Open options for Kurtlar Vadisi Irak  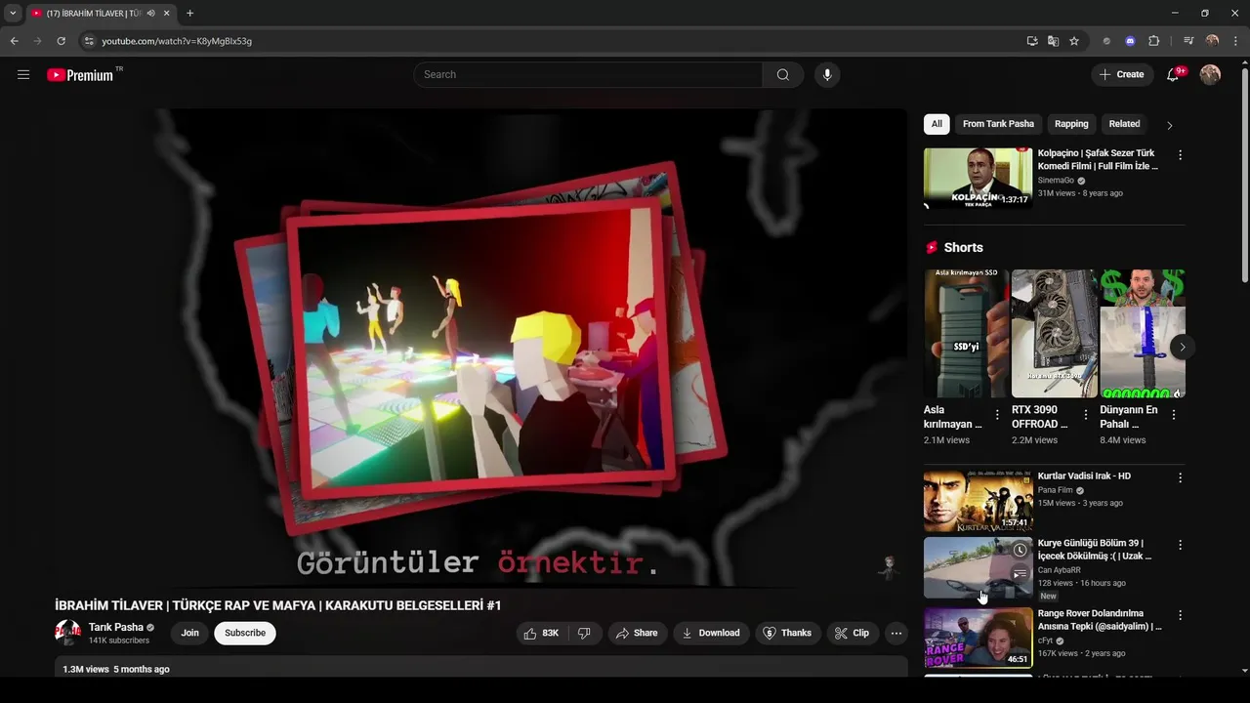pyautogui.click(x=1180, y=477)
